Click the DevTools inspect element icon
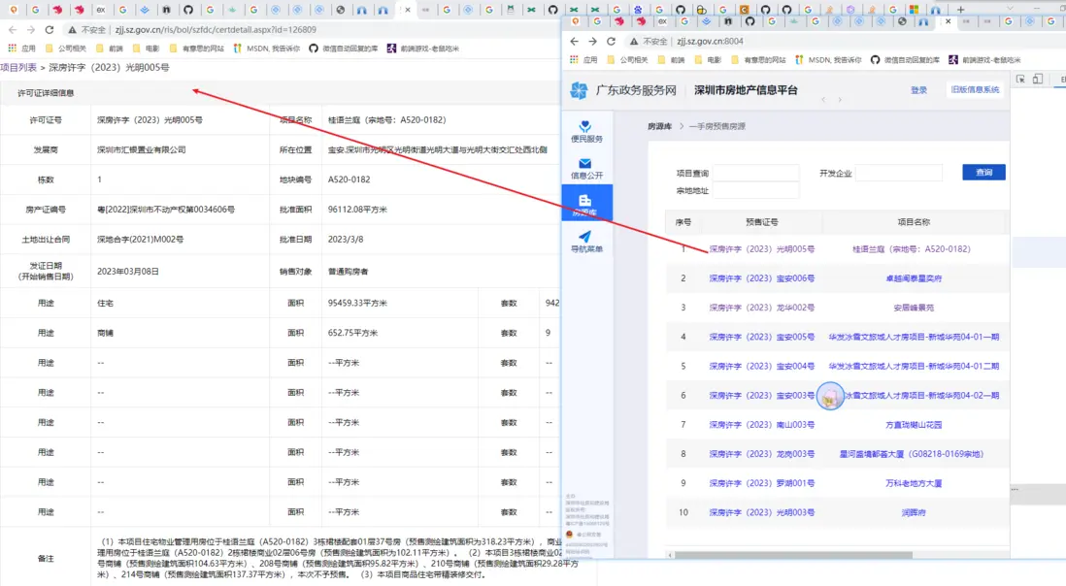 1020,80
